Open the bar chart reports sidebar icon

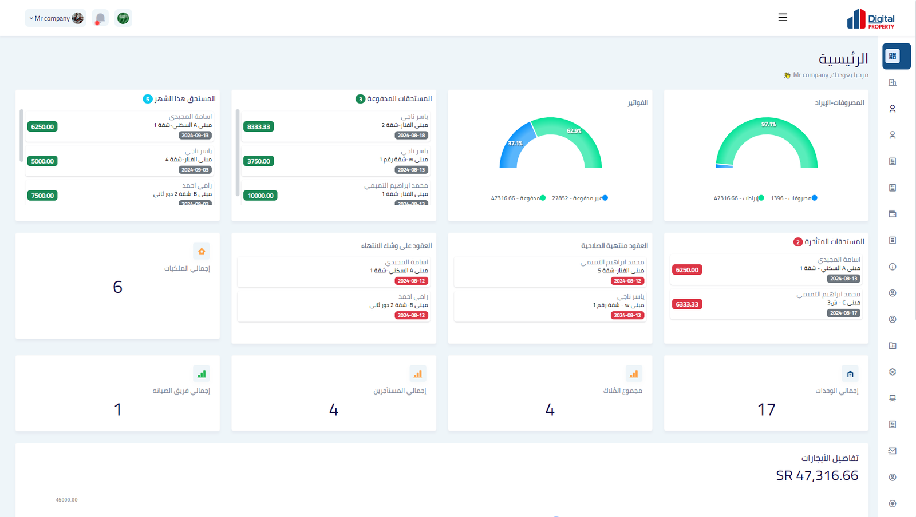coord(893,345)
